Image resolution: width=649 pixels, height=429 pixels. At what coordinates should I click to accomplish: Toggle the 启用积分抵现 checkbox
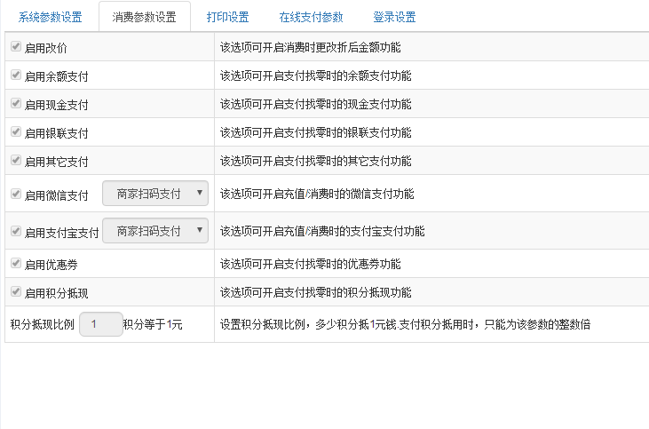(x=15, y=291)
